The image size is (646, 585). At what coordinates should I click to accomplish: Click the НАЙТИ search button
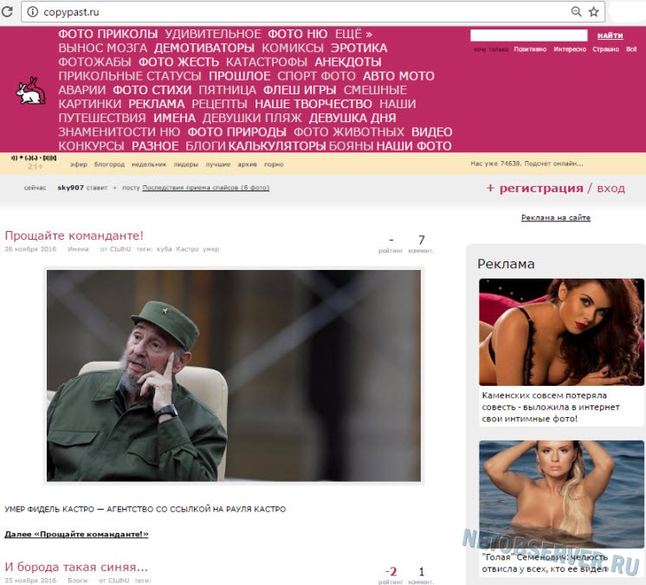point(610,35)
